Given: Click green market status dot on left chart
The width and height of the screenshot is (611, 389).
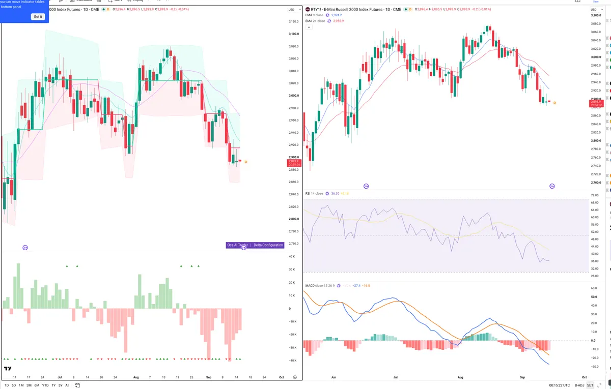Looking at the screenshot, I should [x=103, y=9].
